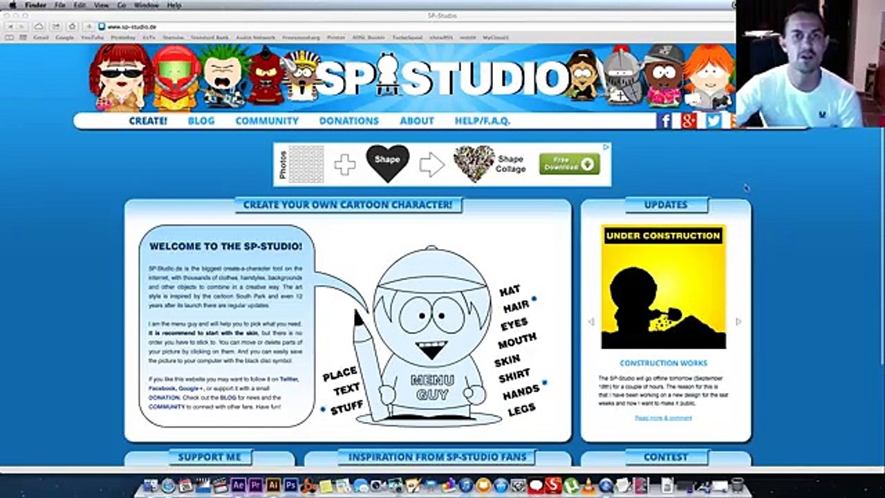
Task: Open VLC cone icon in Dock
Action: tap(588, 486)
